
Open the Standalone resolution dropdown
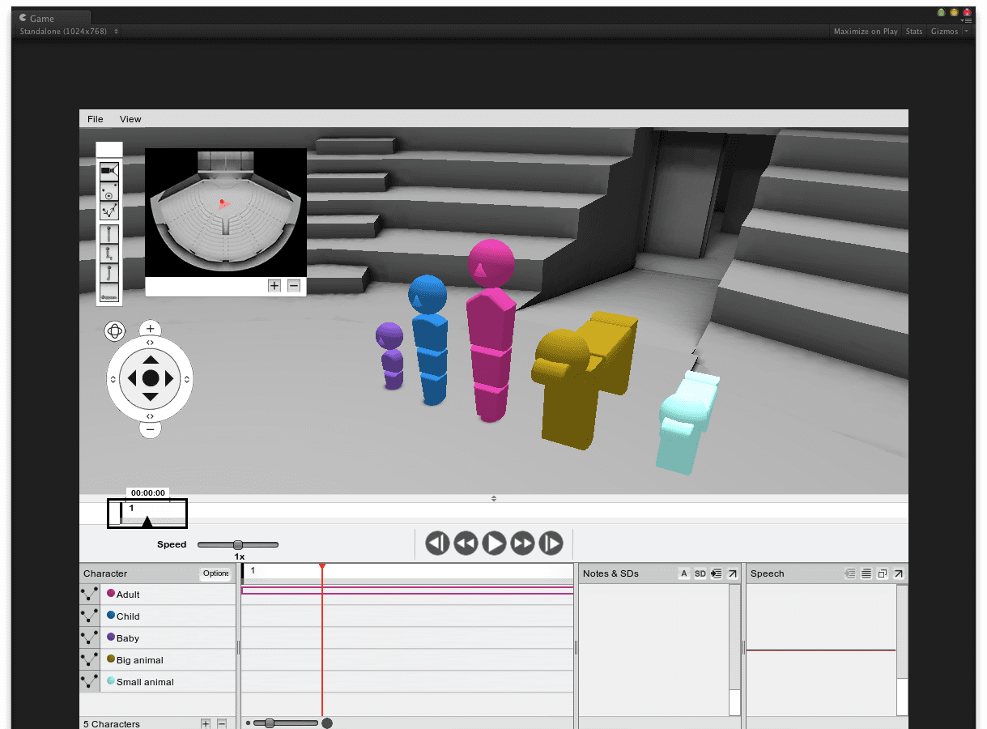pos(68,31)
